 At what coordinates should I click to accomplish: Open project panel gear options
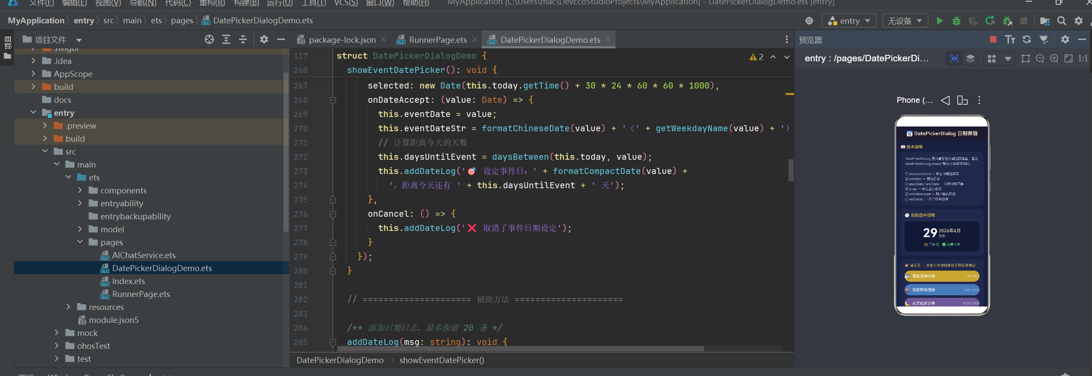(x=264, y=40)
